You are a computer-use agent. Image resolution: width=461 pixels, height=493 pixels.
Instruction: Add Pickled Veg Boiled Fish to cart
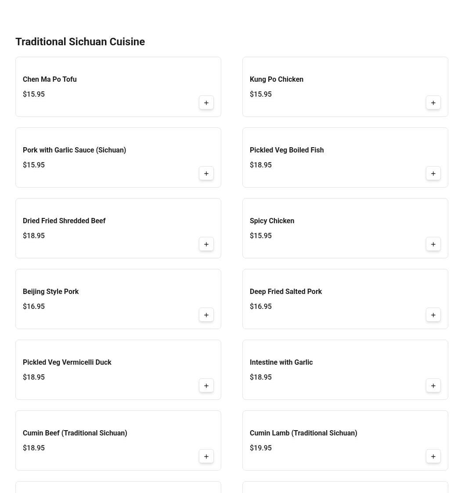(433, 174)
